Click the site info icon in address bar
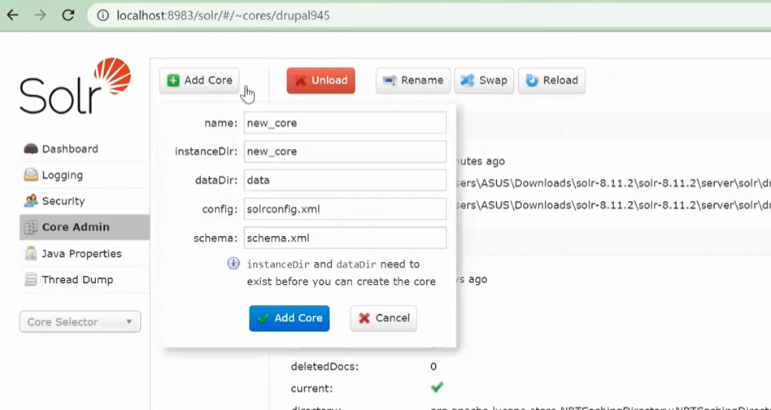The image size is (771, 410). pyautogui.click(x=102, y=15)
